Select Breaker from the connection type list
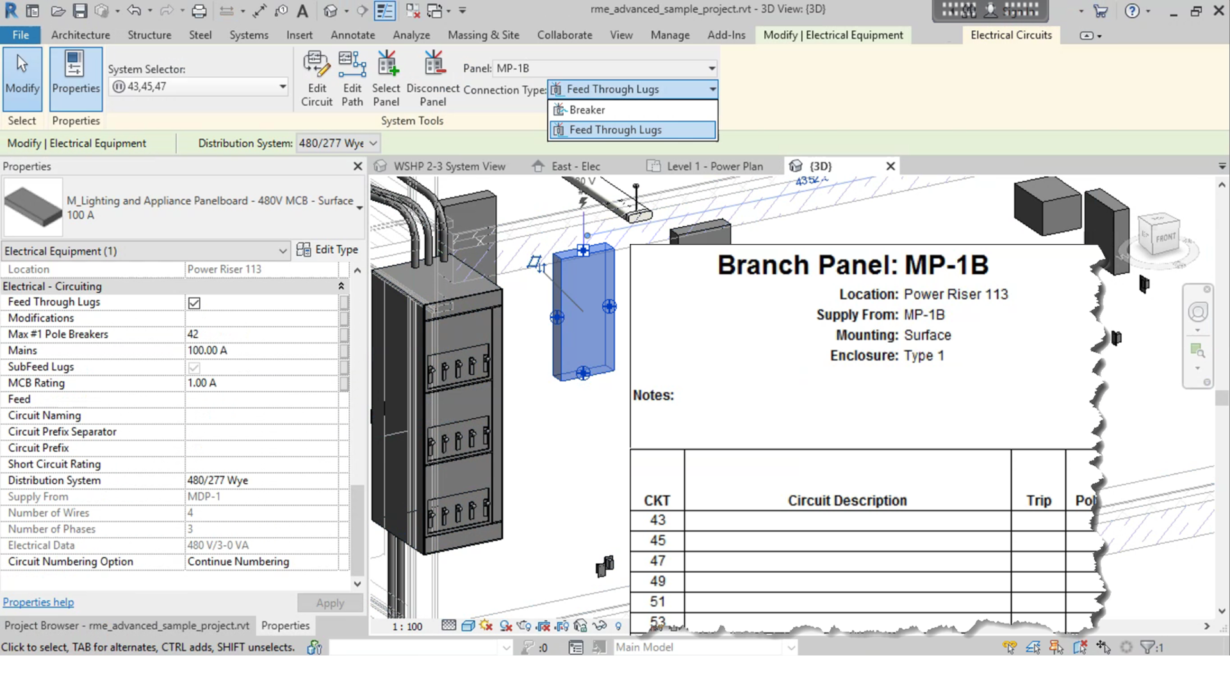The image size is (1230, 692). (x=587, y=110)
